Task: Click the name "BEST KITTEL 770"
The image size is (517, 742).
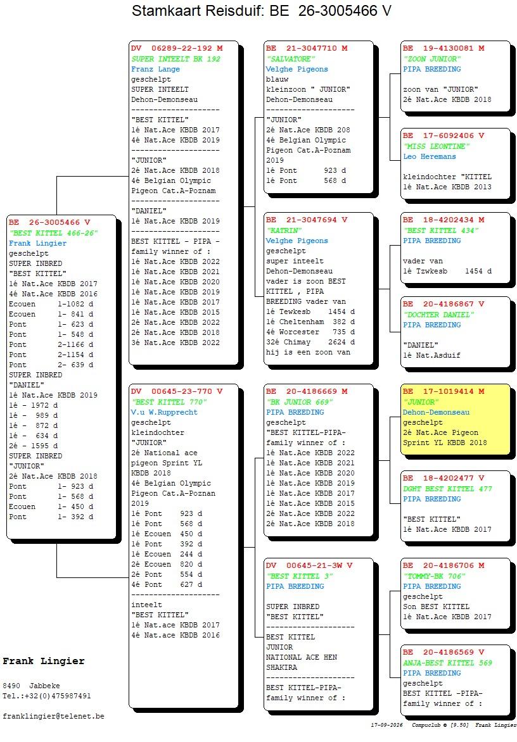Action: click(170, 402)
